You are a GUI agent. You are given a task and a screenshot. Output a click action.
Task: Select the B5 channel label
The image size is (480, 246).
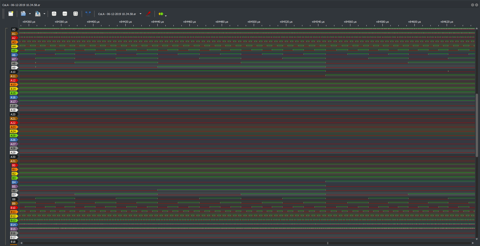[14, 187]
